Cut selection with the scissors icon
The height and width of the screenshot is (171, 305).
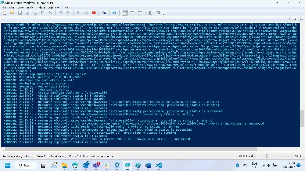tap(27, 13)
